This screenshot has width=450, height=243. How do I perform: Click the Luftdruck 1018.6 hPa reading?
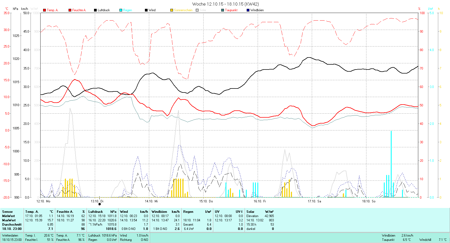[x=103, y=236]
